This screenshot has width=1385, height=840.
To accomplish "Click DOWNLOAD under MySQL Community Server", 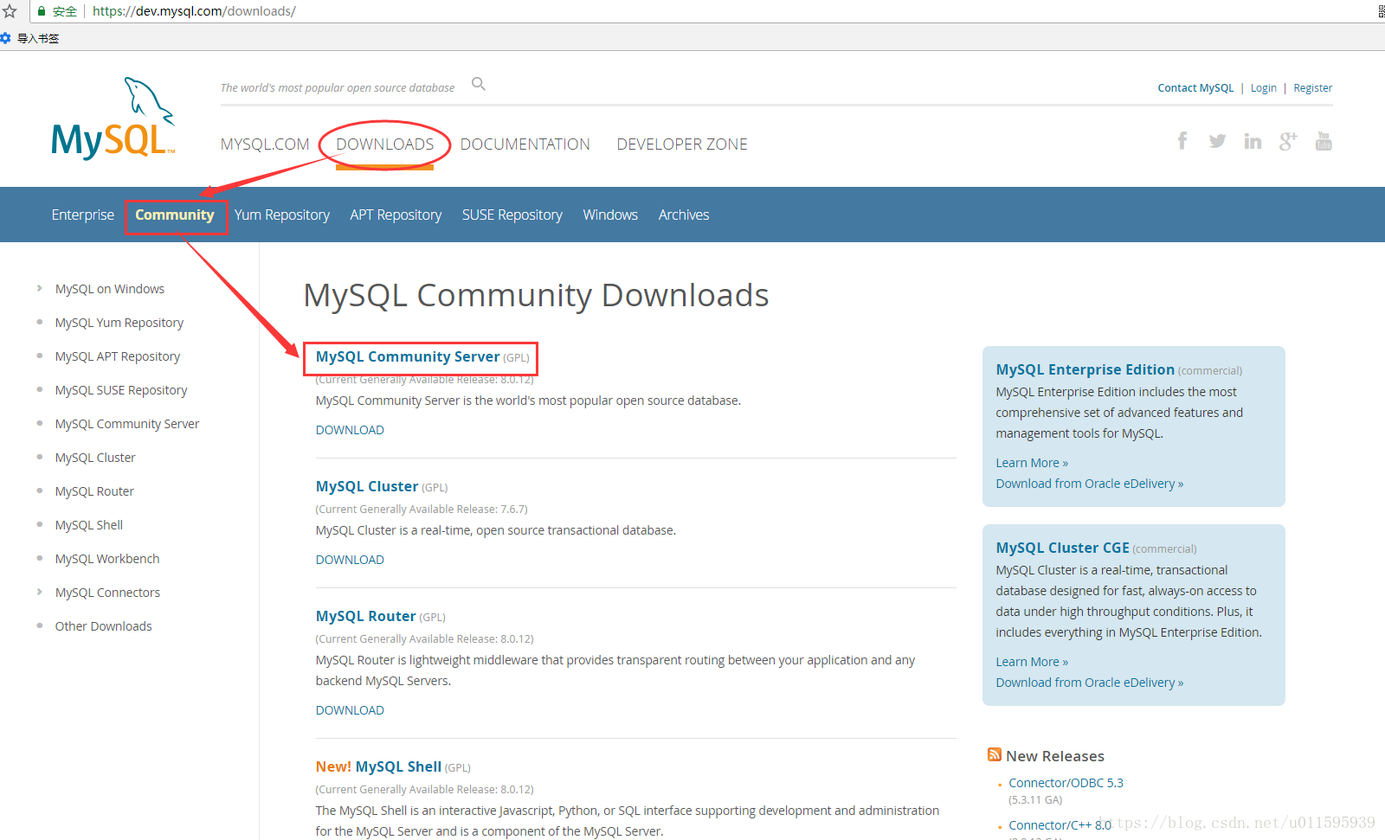I will (x=350, y=430).
